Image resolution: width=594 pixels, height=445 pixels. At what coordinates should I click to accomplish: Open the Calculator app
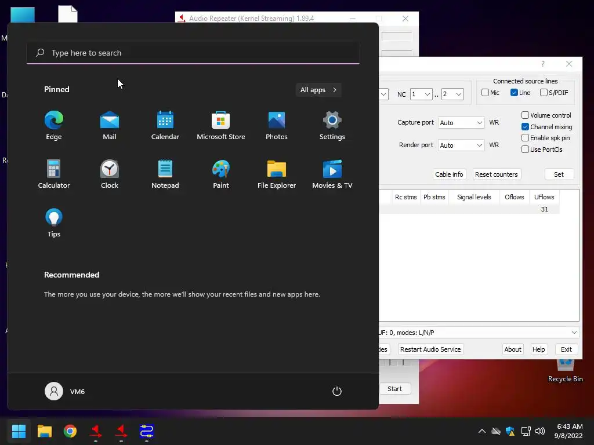point(54,174)
